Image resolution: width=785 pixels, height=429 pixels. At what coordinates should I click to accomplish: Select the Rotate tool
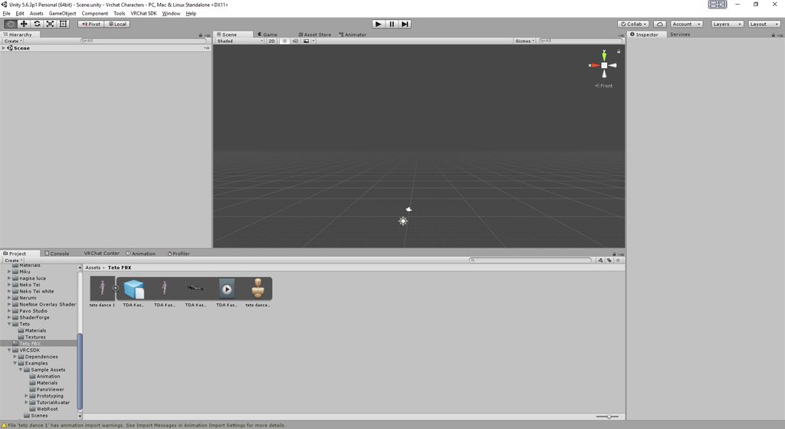tap(37, 24)
